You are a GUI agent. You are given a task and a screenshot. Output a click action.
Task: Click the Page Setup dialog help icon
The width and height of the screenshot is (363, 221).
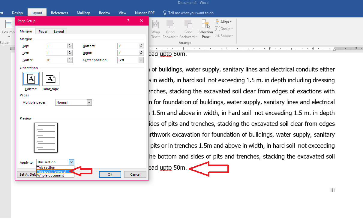click(x=128, y=21)
